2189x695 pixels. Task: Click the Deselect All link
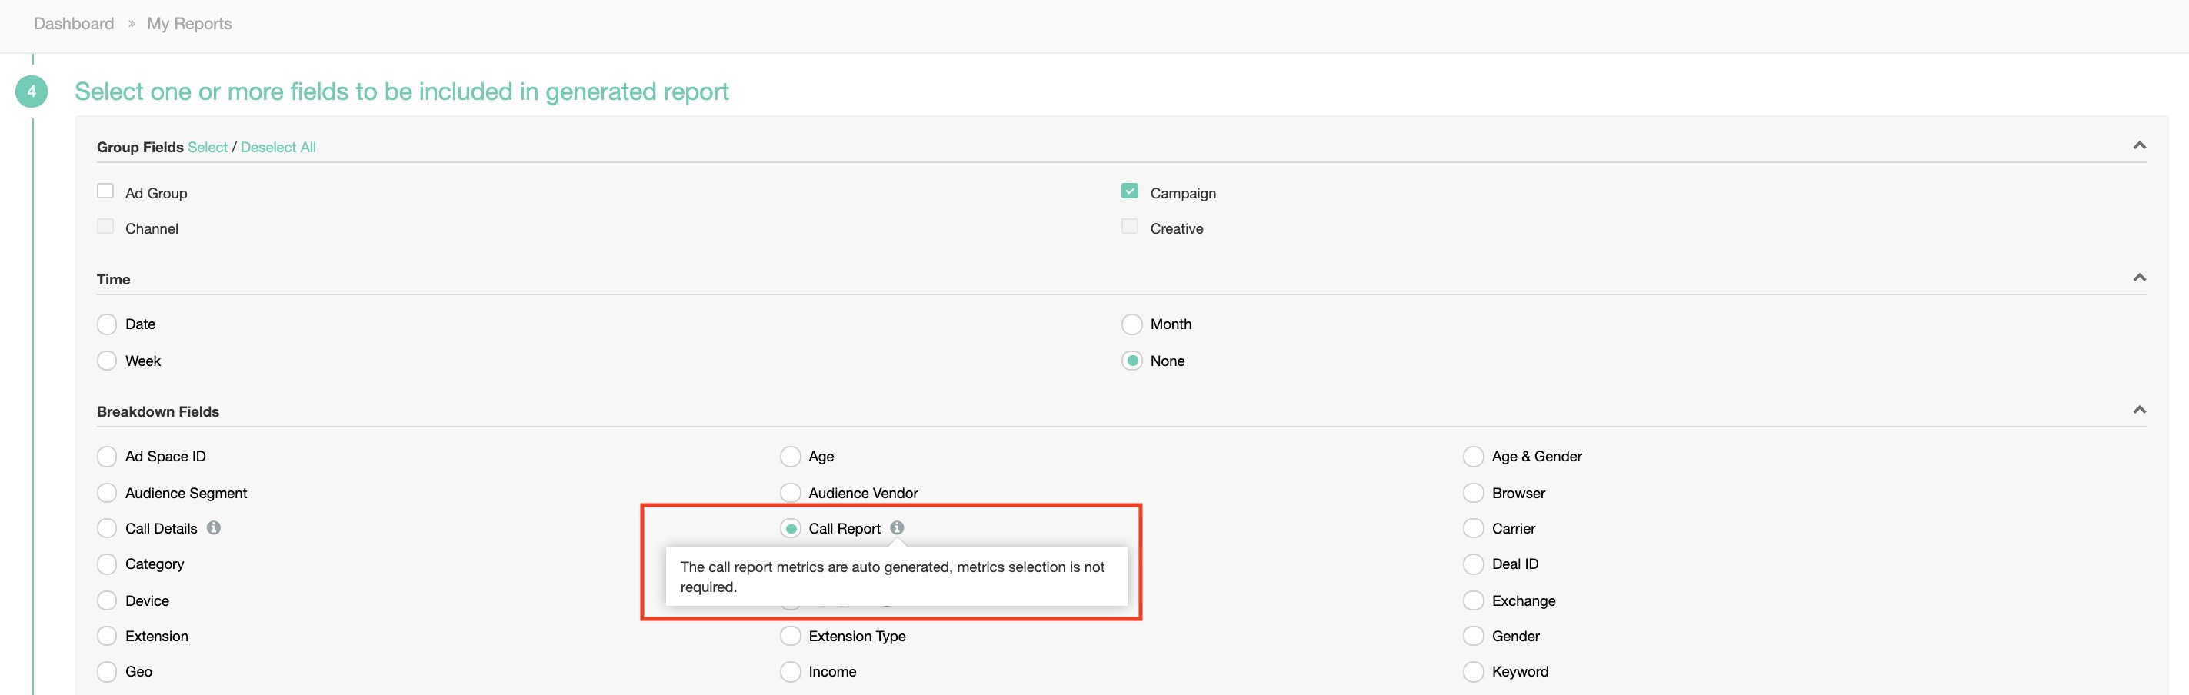point(278,147)
